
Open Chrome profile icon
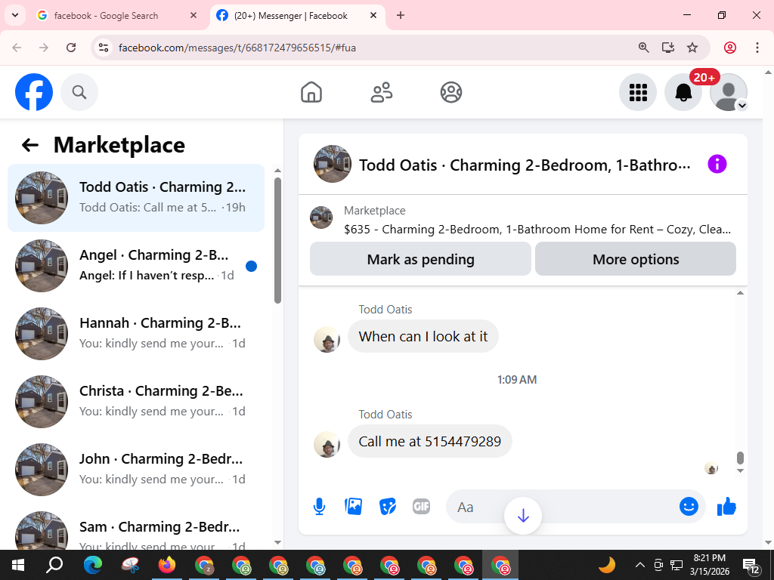point(730,48)
